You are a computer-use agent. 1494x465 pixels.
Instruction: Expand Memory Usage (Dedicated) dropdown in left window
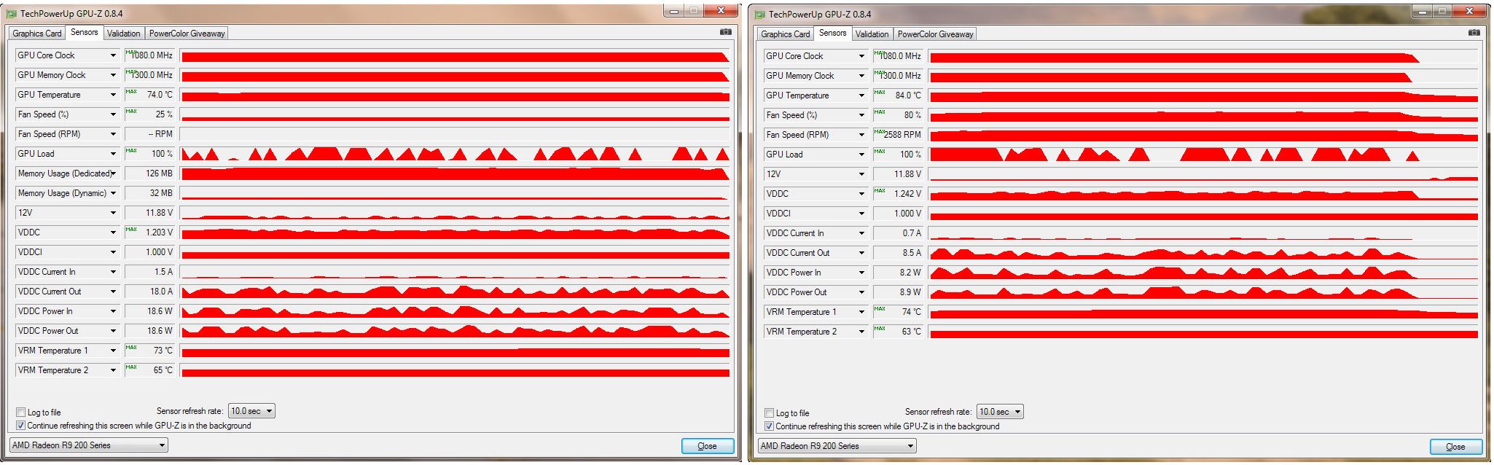point(113,173)
